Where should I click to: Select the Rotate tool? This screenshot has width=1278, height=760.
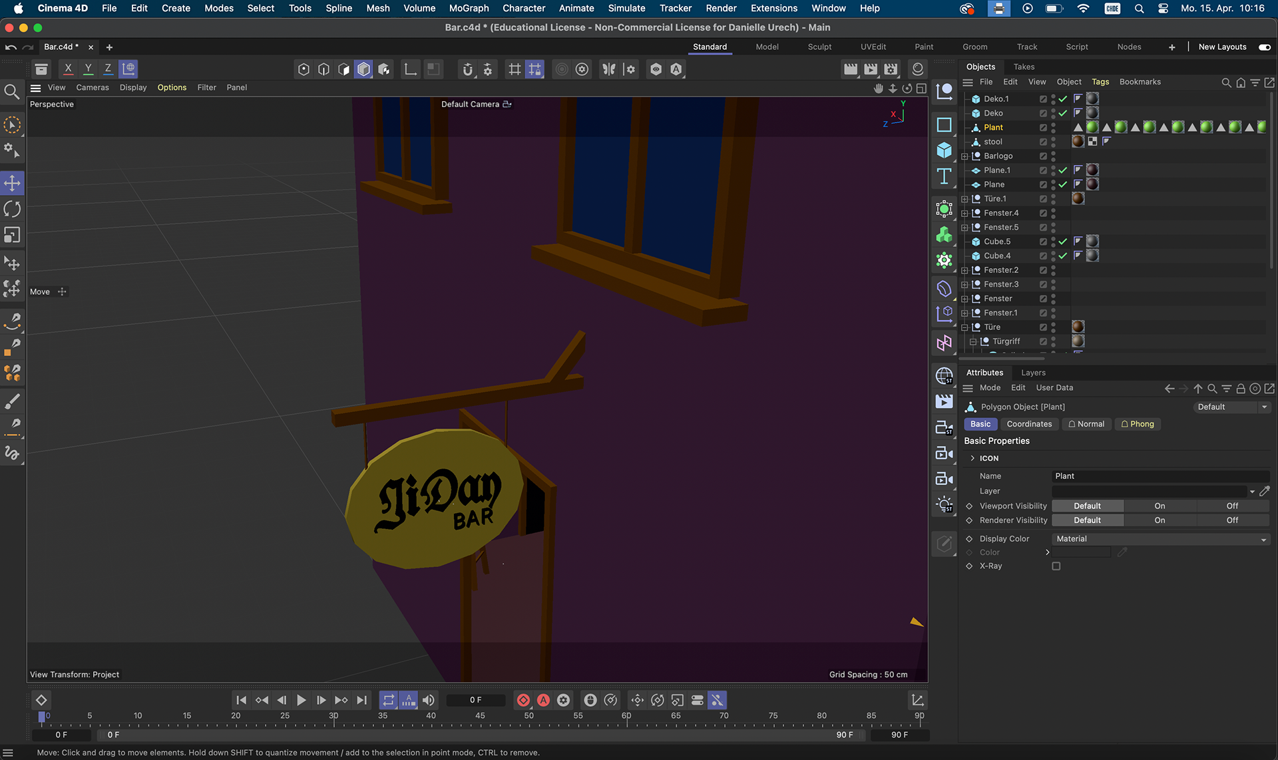click(x=12, y=209)
